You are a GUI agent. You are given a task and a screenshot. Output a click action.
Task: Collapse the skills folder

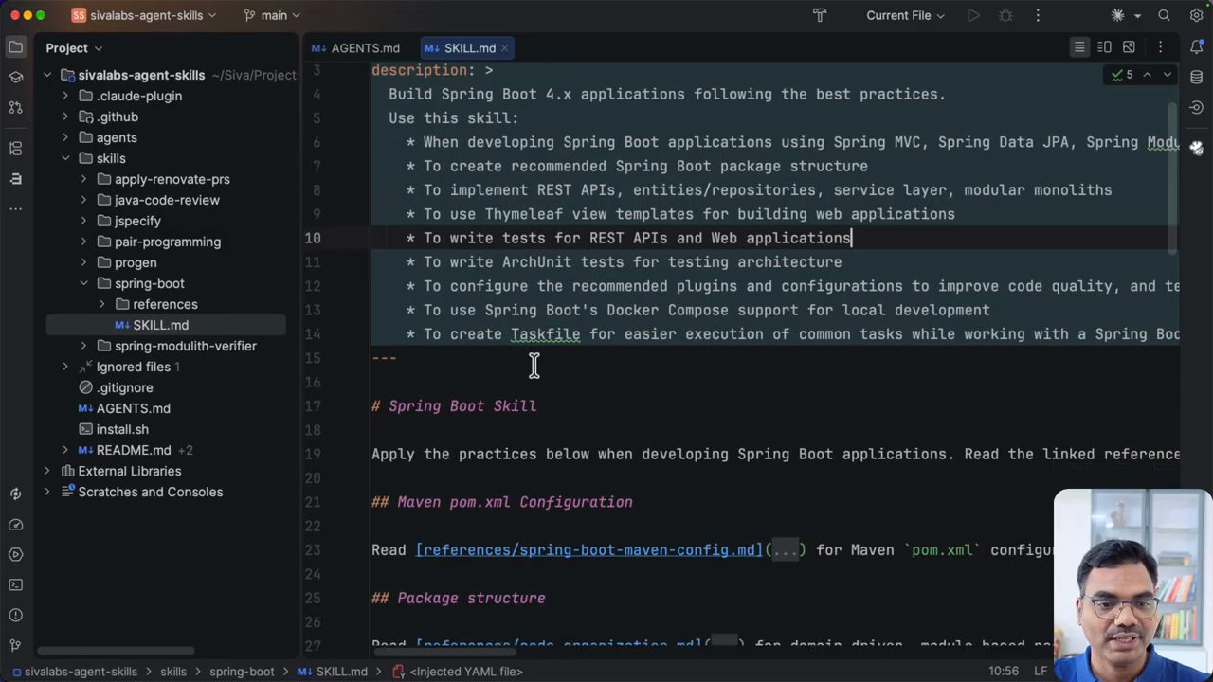coord(65,158)
